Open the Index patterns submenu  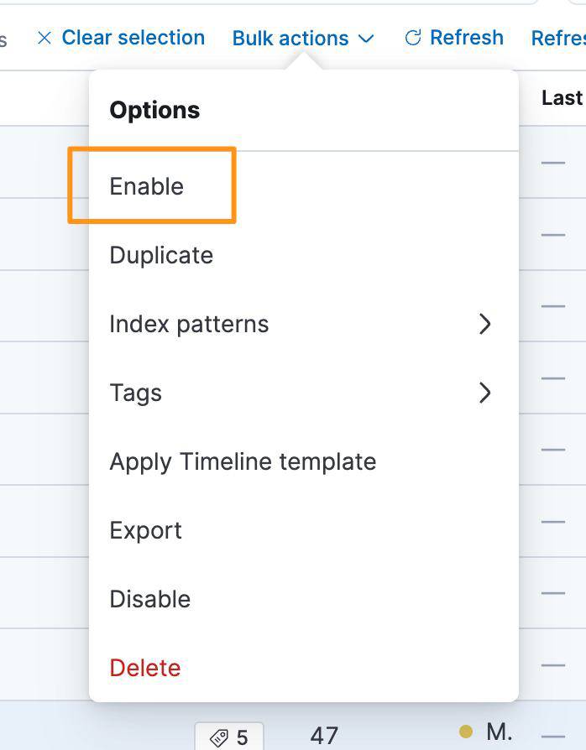(189, 324)
